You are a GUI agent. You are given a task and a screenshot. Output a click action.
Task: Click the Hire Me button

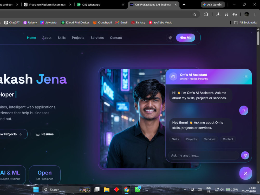coord(185,38)
